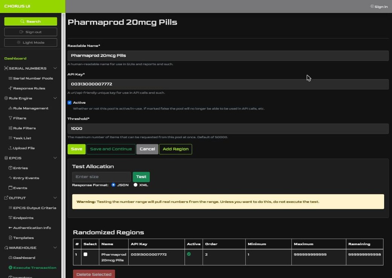Click Save and Continue
This screenshot has height=278, width=392.
click(111, 149)
